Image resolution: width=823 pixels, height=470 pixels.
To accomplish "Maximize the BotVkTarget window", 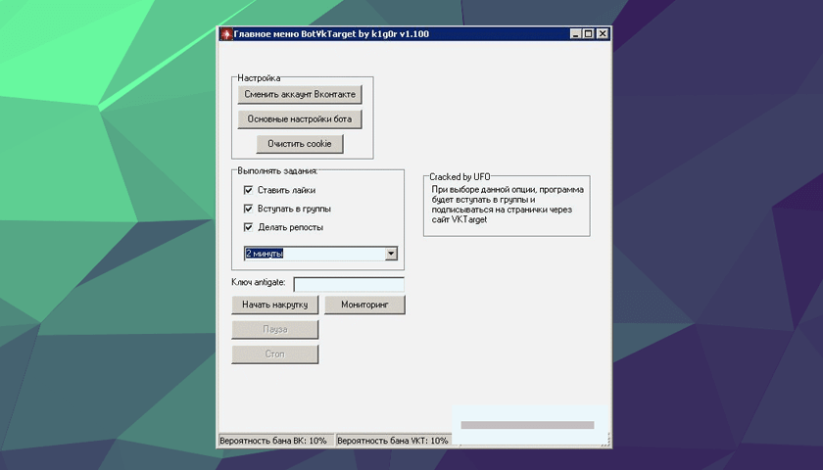I will click(589, 34).
